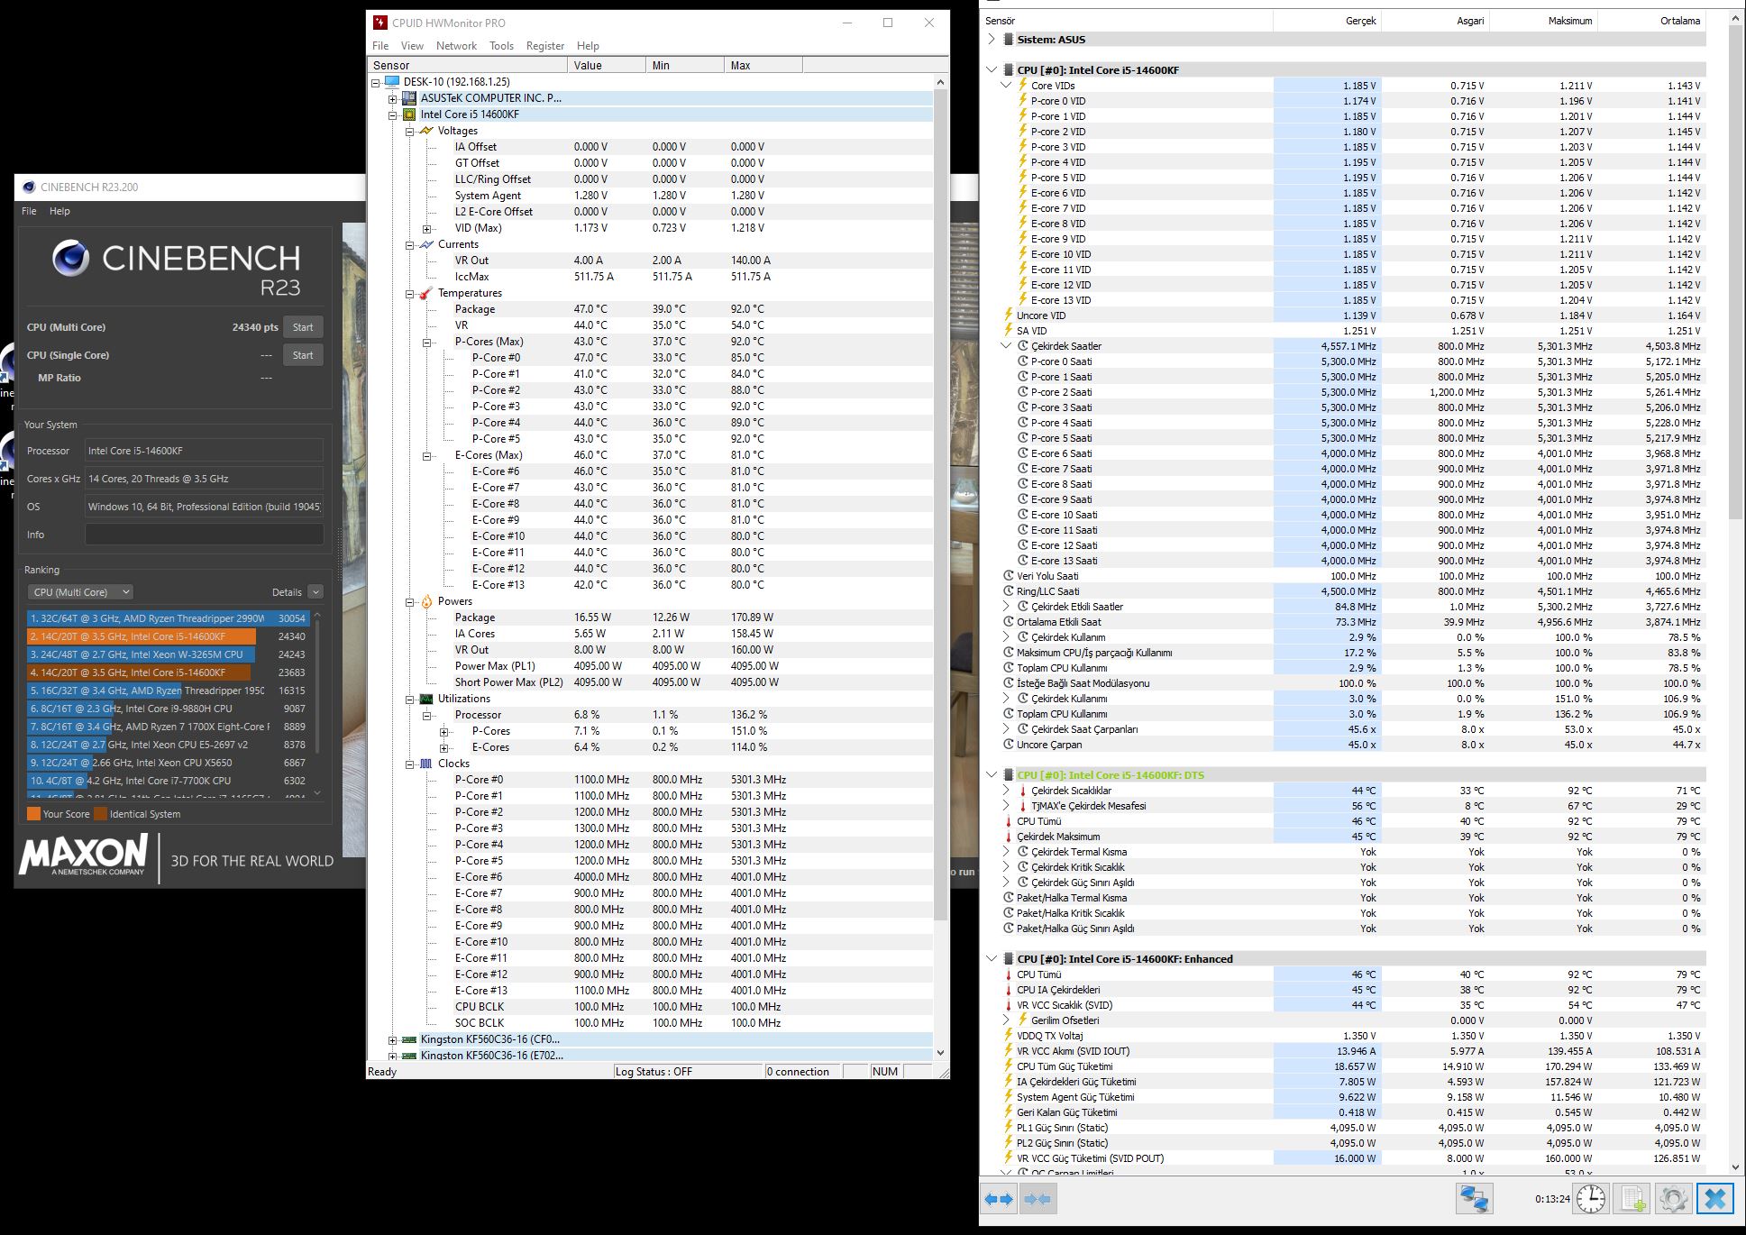Viewport: 1746px width, 1235px height.
Task: Open the View menu in HWMonitor
Action: pyautogui.click(x=412, y=46)
